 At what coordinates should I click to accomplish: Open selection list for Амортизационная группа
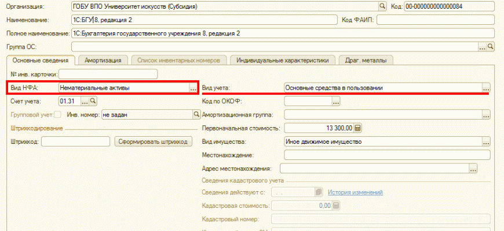(486, 115)
